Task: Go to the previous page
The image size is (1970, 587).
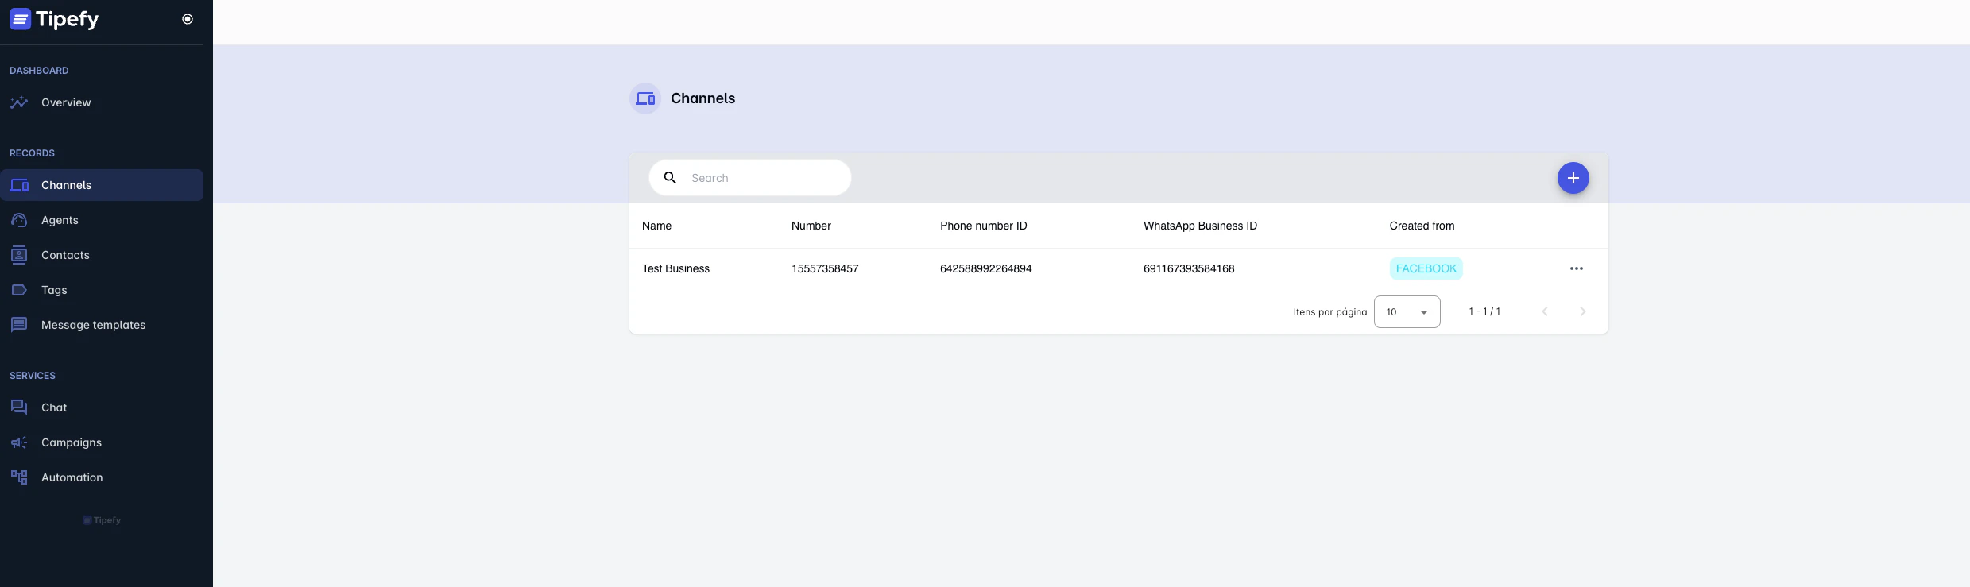Action: coord(1545,311)
